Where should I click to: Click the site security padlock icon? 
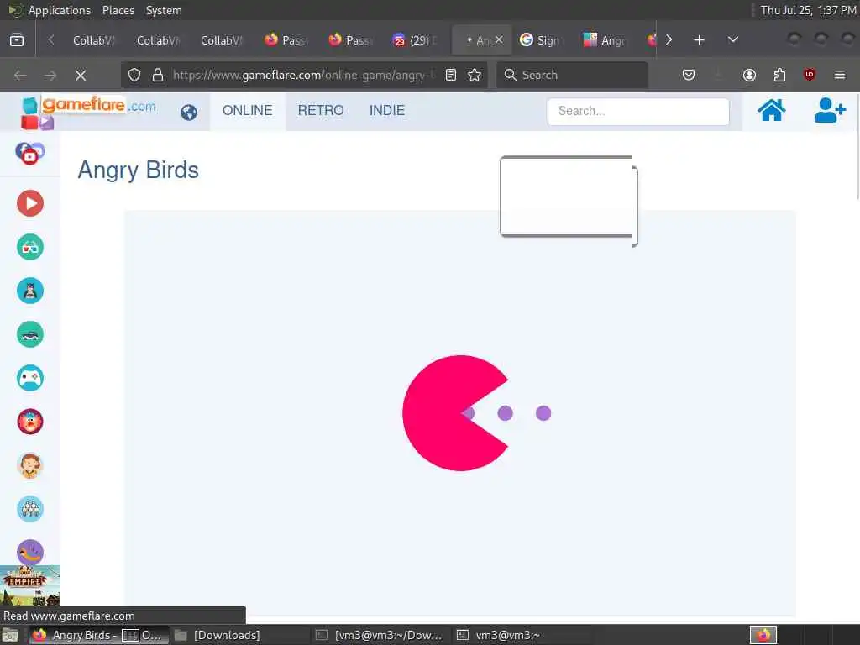click(158, 75)
